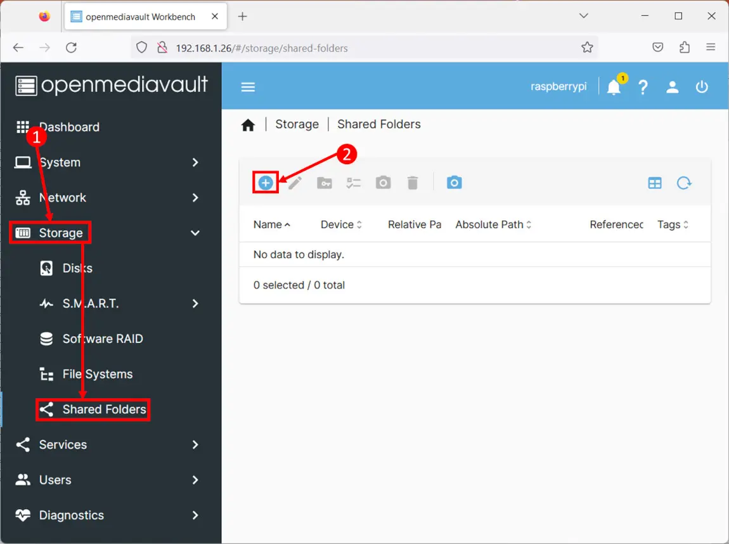
Task: Click the browser address bar
Action: [368, 48]
